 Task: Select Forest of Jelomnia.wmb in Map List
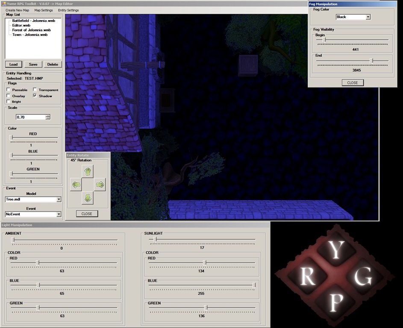(31, 30)
